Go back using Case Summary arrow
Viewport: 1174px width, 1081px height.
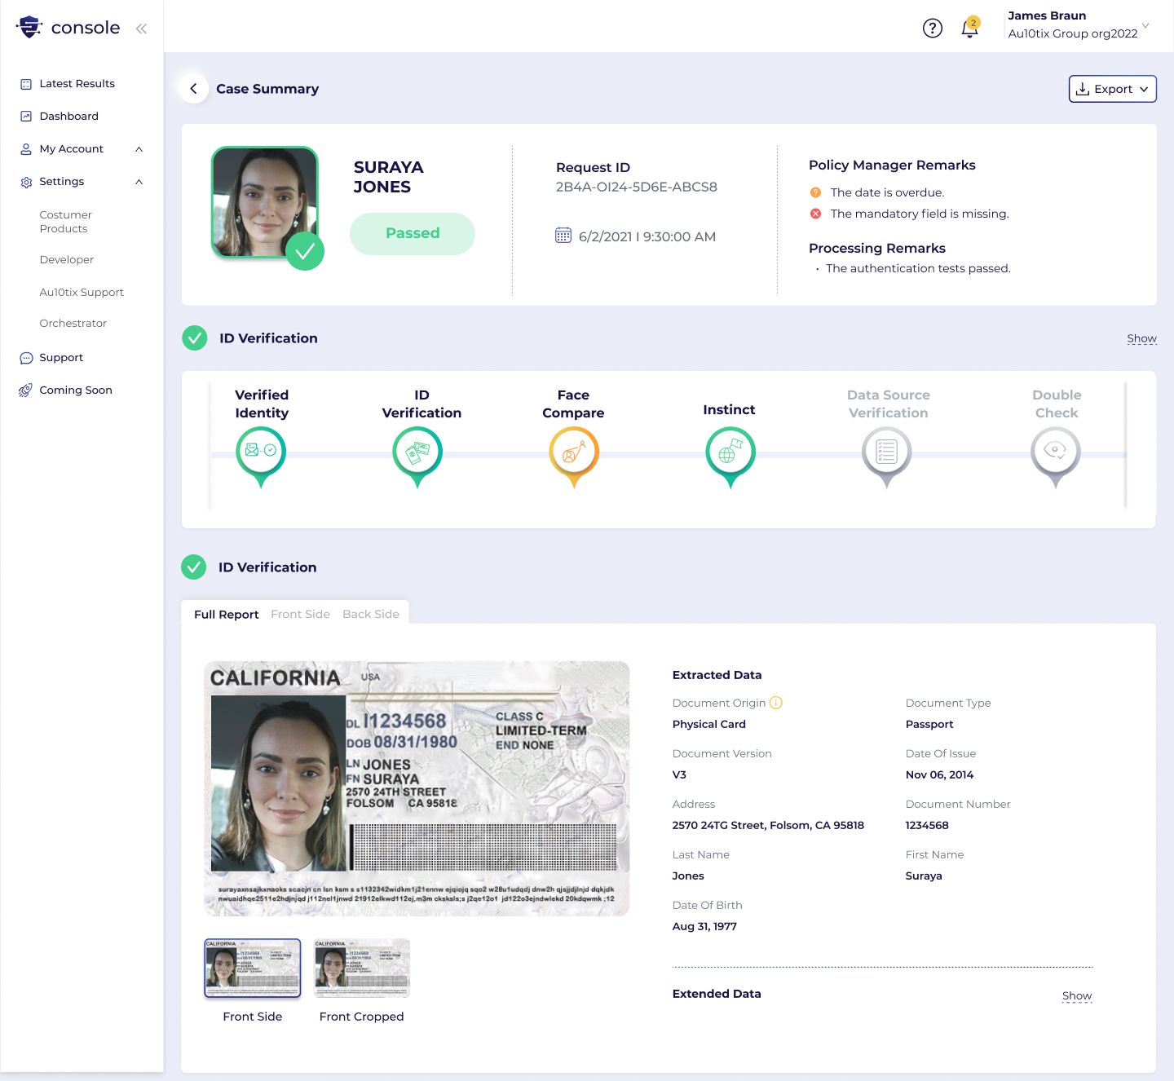(x=193, y=89)
